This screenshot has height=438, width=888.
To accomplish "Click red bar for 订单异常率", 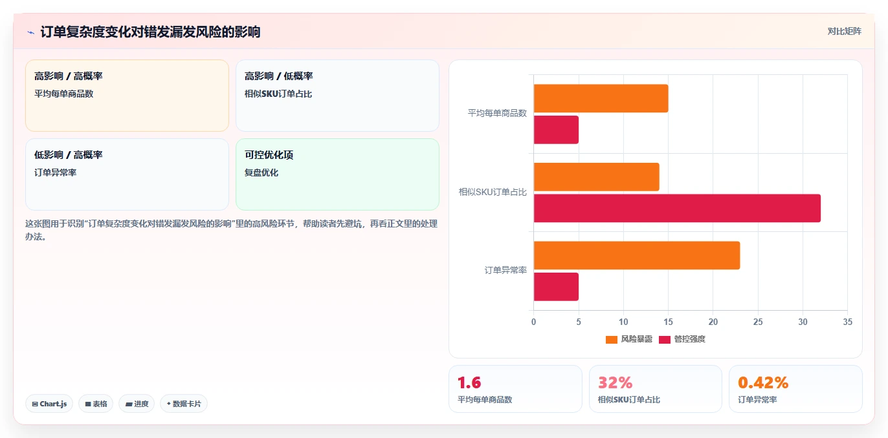I will click(x=556, y=287).
